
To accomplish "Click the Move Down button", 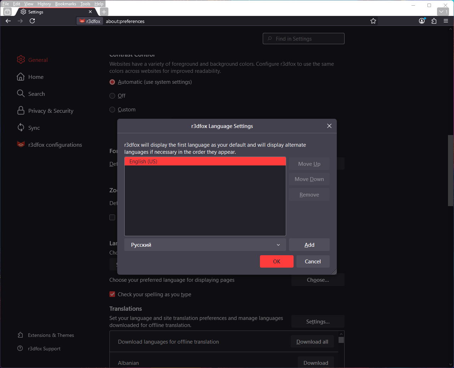I will [309, 179].
